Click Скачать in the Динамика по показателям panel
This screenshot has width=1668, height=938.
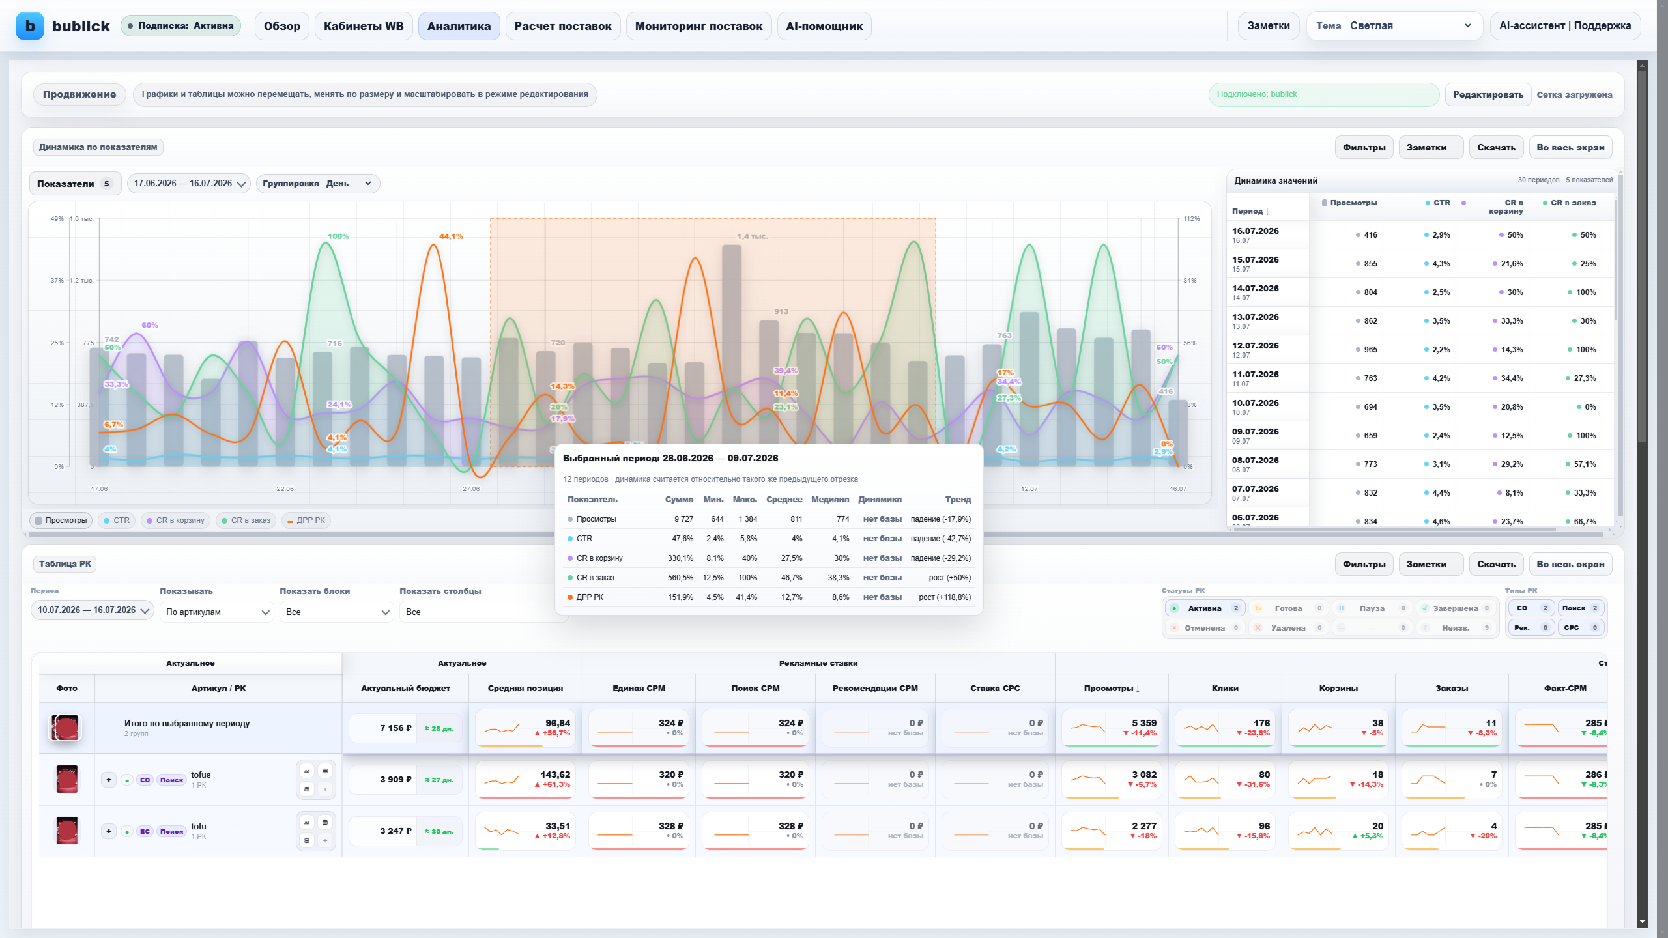pyautogui.click(x=1496, y=147)
